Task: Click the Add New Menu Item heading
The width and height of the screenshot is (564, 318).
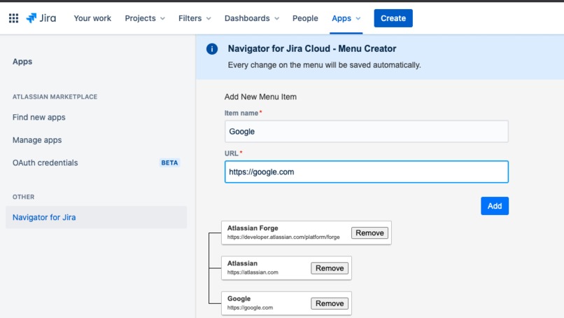Action: pos(260,97)
